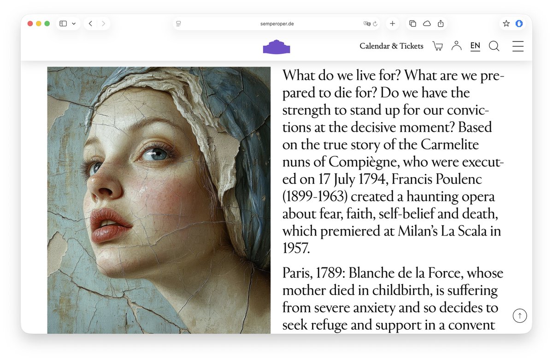Toggle the Safari sidebar

pyautogui.click(x=63, y=24)
